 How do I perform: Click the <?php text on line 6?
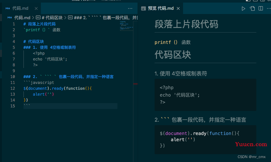[x=39, y=53]
